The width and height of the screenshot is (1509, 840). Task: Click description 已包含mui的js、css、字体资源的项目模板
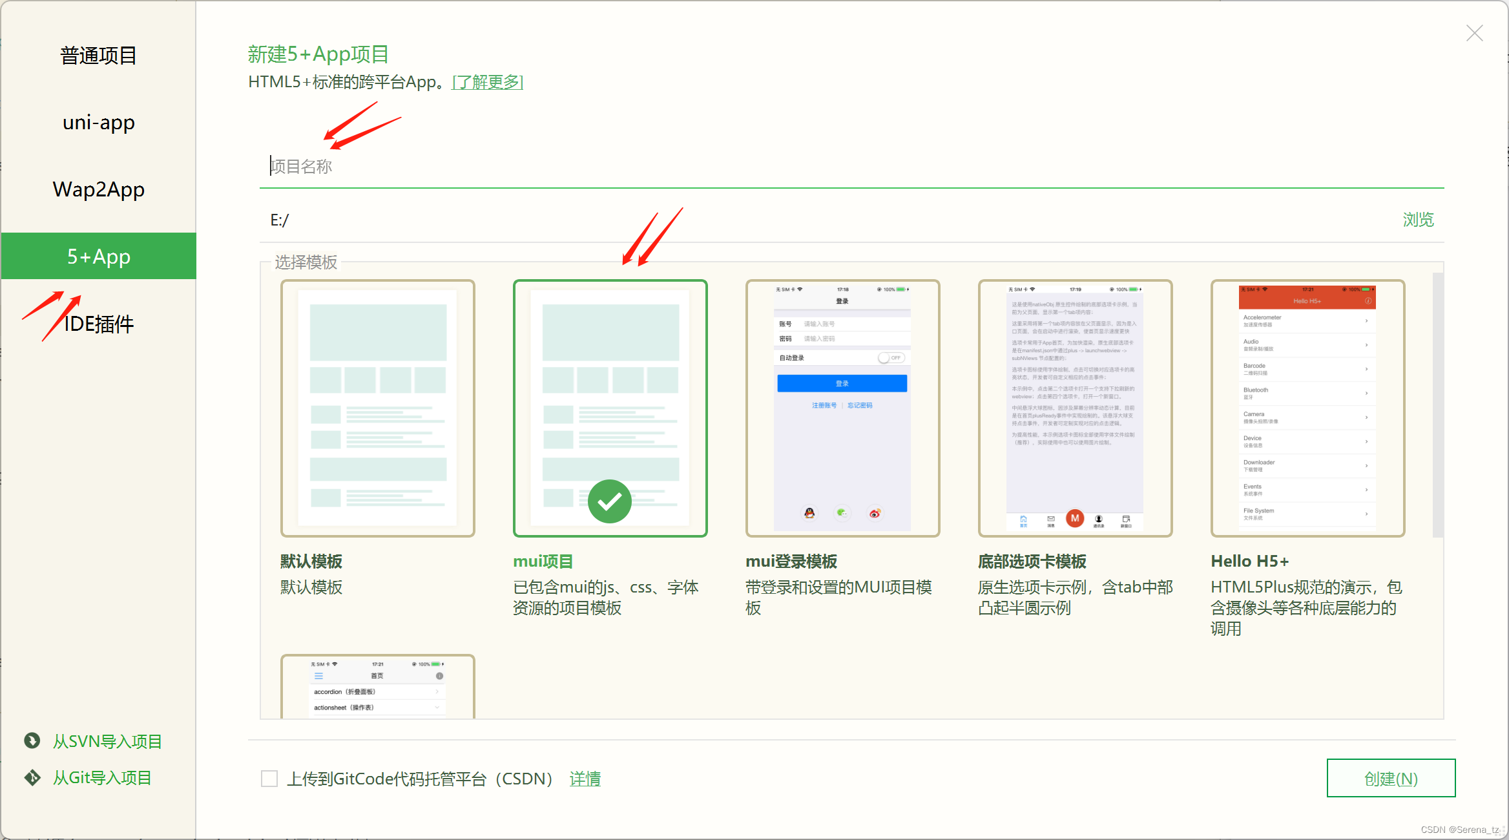point(606,598)
